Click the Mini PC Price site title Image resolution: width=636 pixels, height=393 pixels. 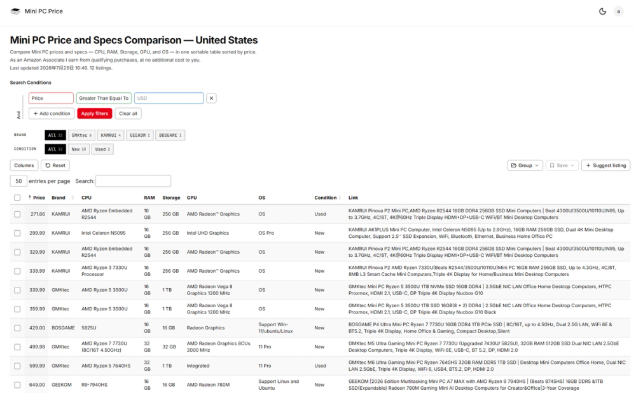tap(43, 11)
